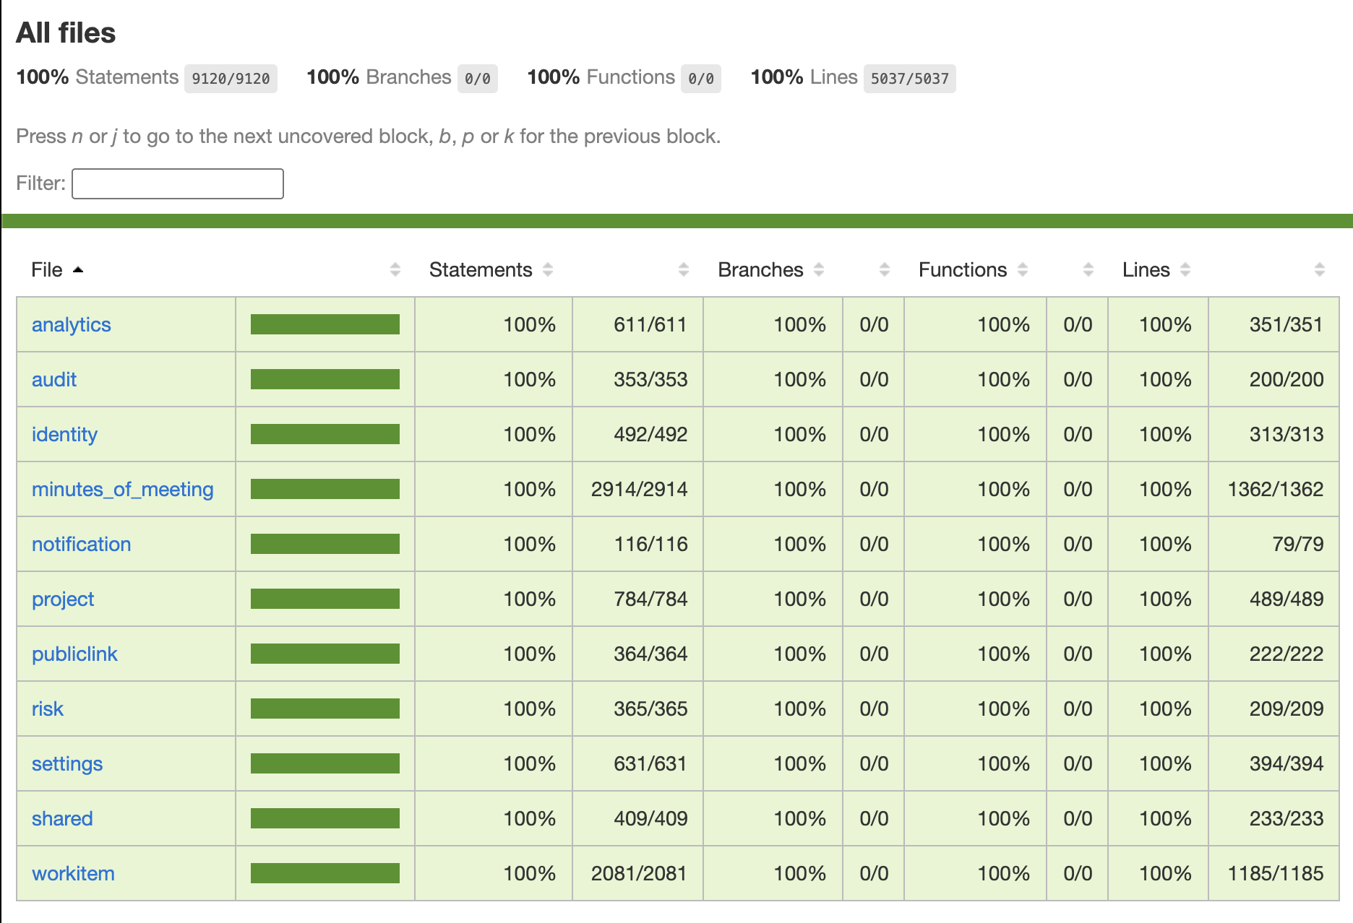The height and width of the screenshot is (923, 1353).
Task: Open the risk folder link
Action: coord(48,709)
